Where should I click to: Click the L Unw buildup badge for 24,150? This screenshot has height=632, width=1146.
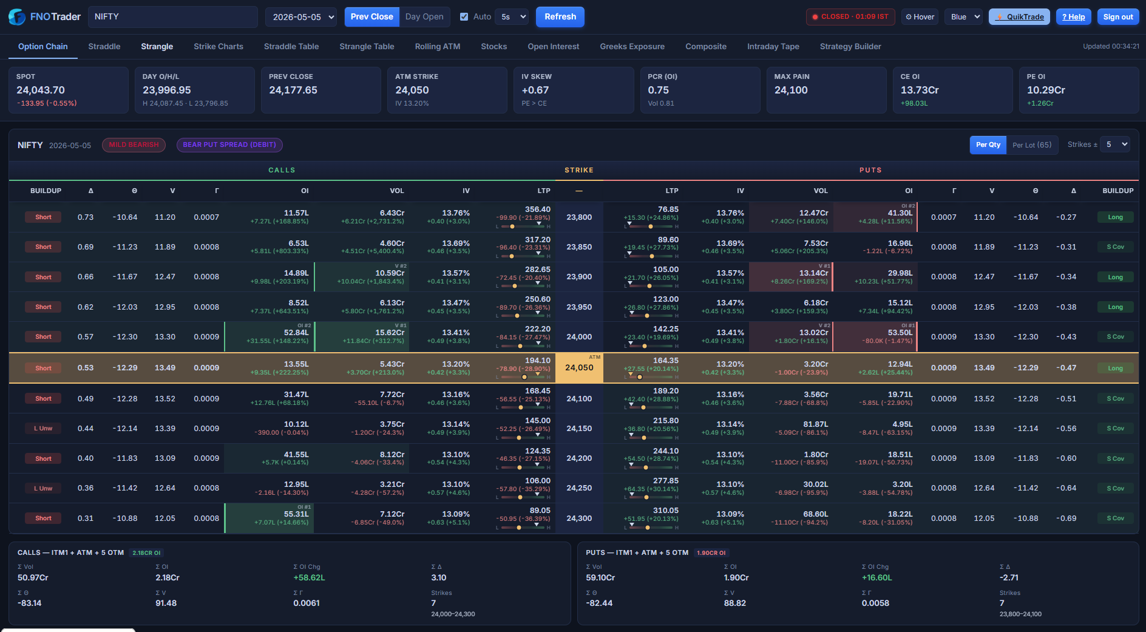pos(43,429)
